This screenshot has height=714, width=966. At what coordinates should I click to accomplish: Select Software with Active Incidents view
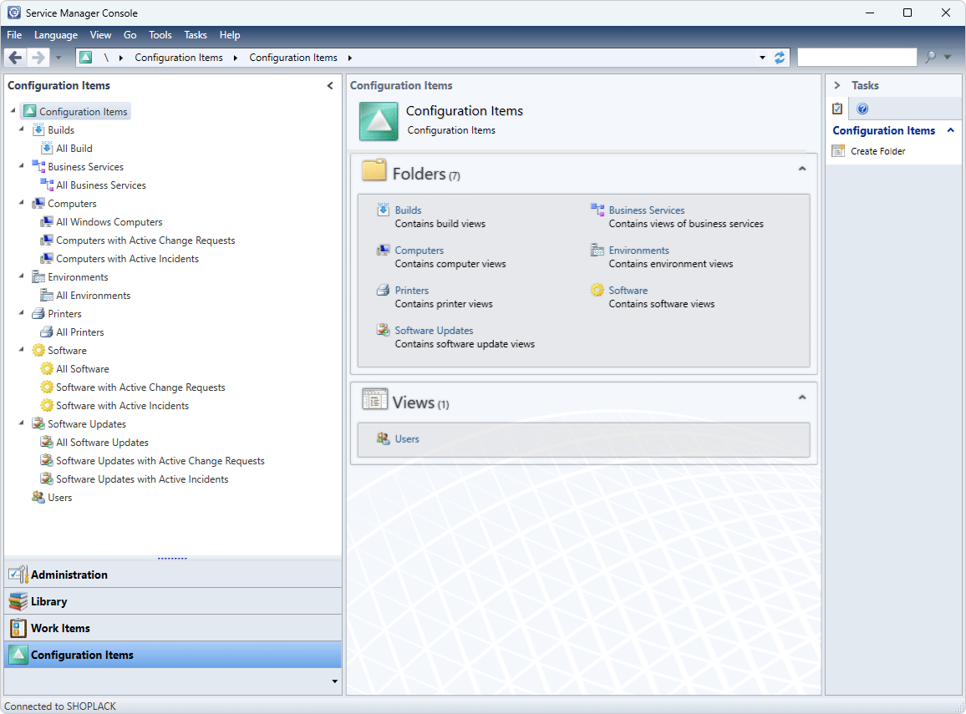point(122,406)
